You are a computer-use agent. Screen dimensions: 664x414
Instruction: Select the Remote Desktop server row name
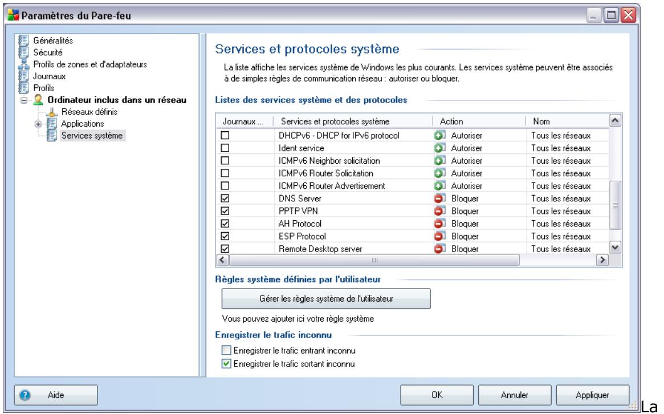(x=320, y=249)
